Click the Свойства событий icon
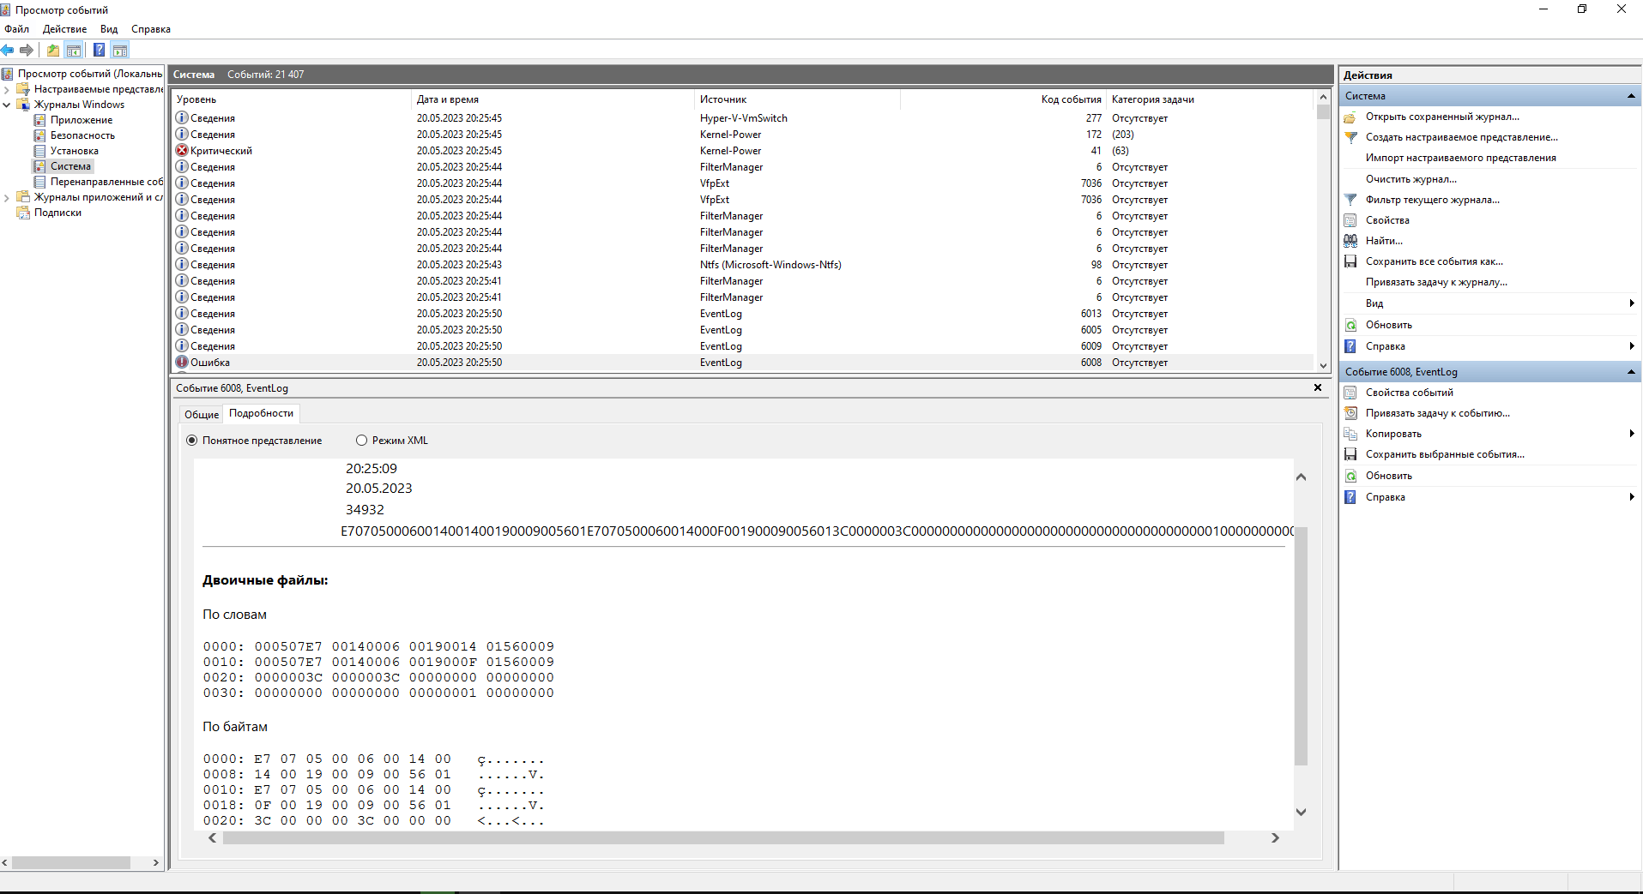1643x894 pixels. 1350,393
